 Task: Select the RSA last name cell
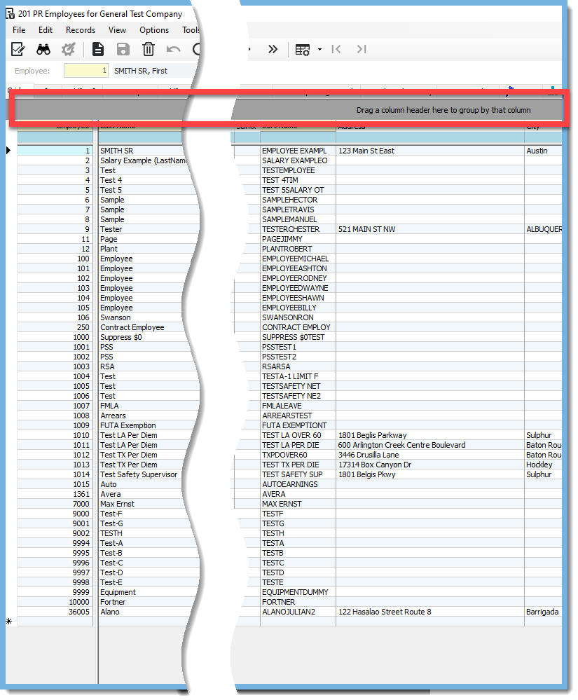click(x=147, y=366)
